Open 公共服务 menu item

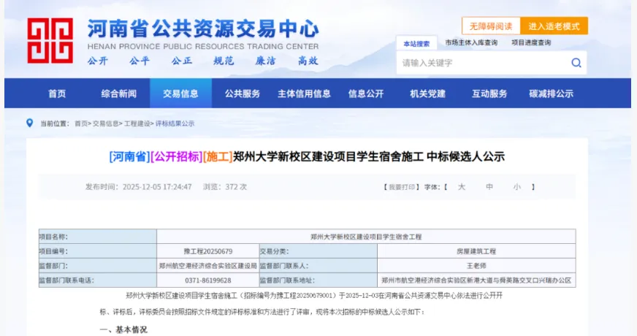tap(243, 93)
